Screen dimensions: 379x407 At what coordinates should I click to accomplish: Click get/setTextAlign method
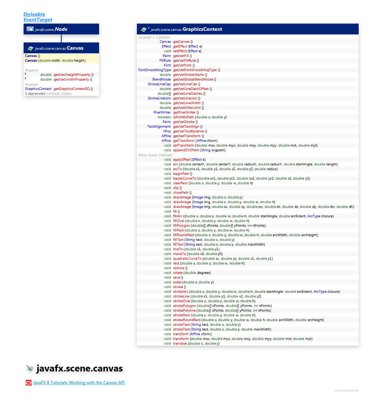coord(188,127)
